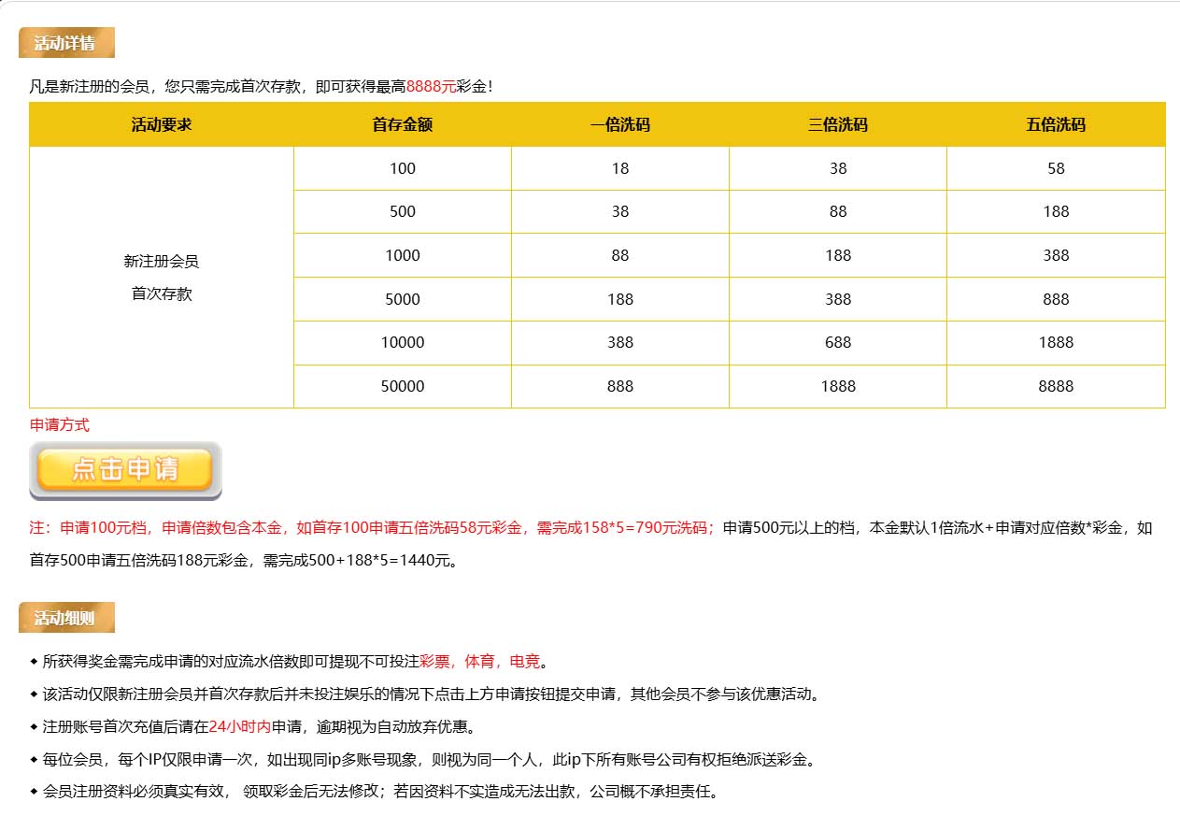Click the 首存金额 column header
The height and width of the screenshot is (816, 1180).
[402, 124]
